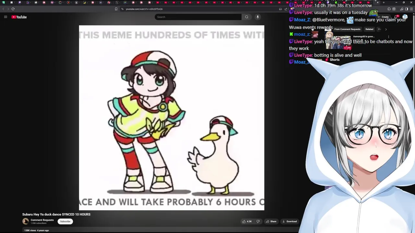Screen dimensions: 415x233
Task: Share the Subaru duck dance video
Action: pyautogui.click(x=271, y=221)
